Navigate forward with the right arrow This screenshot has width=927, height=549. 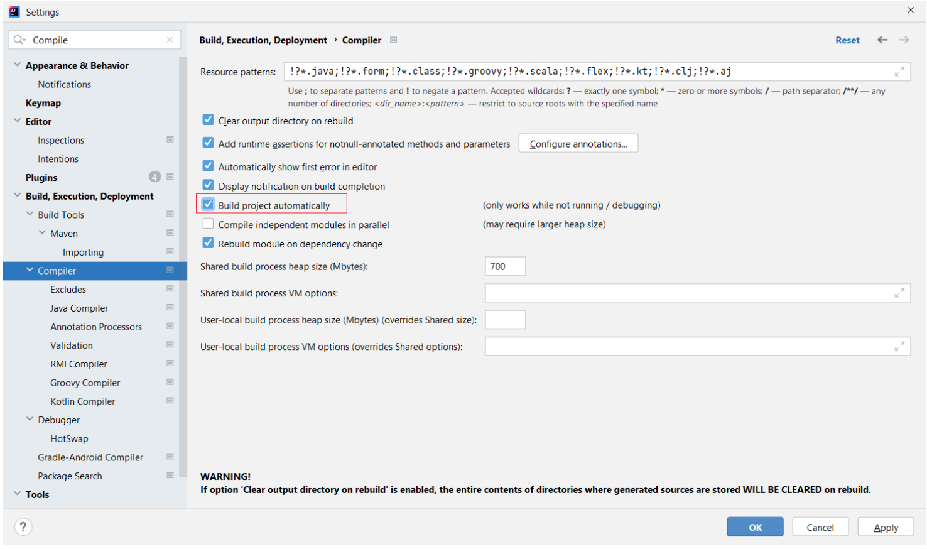tap(904, 40)
